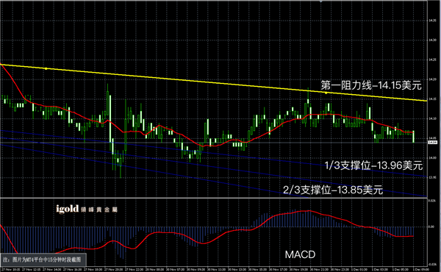Click the MT4 15-minute note box
The height and width of the screenshot is (272, 441).
[43, 260]
